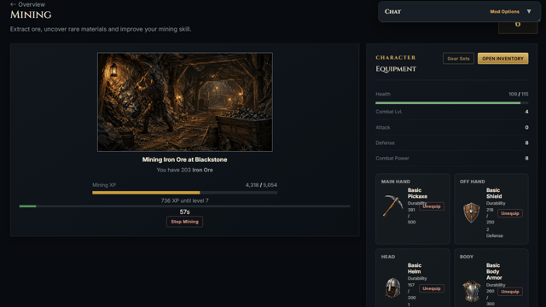546x307 pixels.
Task: Open Mod Options in chat
Action: click(504, 11)
